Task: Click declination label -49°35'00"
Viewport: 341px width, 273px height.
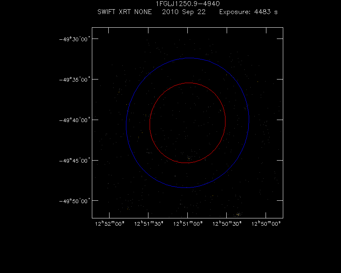Action: tap(75, 79)
